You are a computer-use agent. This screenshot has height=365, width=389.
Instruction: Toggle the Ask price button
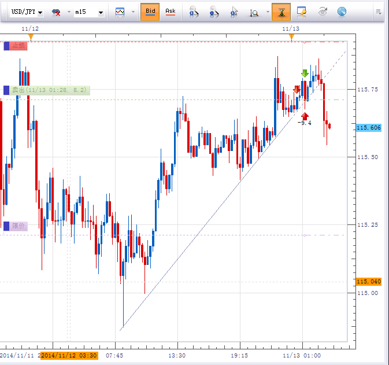click(171, 12)
